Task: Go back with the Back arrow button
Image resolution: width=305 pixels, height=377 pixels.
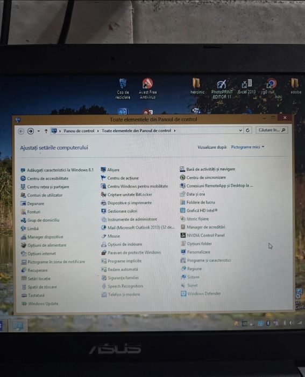Action: click(x=21, y=131)
